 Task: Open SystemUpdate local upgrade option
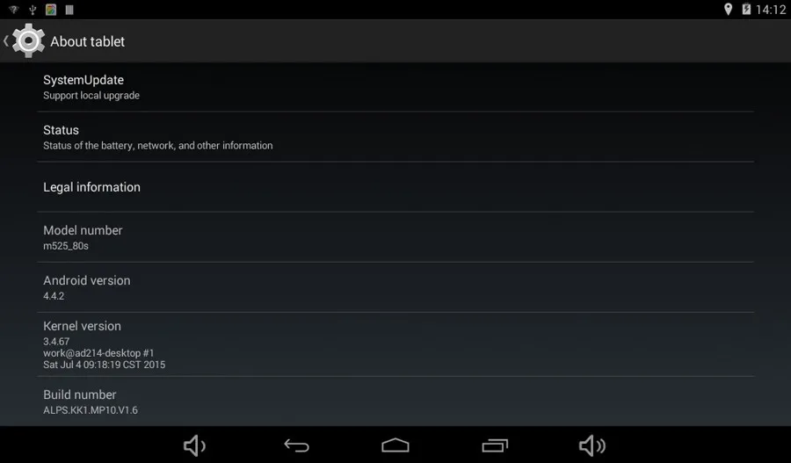[395, 87]
